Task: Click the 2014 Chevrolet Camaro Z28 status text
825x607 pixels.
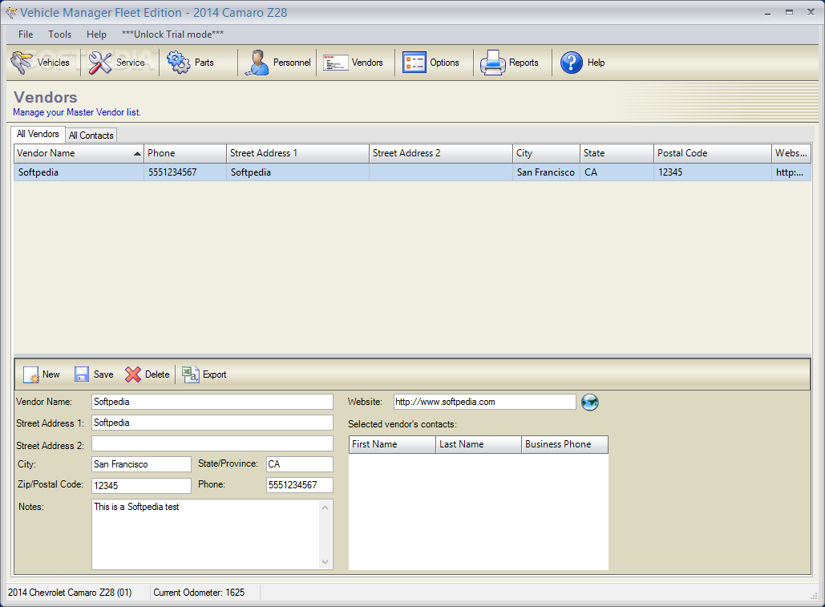Action: pos(70,593)
